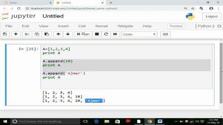Click the notebook vertical scrollbar
Viewport: 223px width, 125px height.
[x=221, y=73]
